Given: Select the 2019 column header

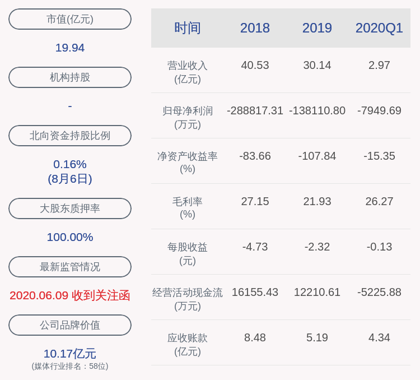Looking at the screenshot, I should [x=317, y=28].
